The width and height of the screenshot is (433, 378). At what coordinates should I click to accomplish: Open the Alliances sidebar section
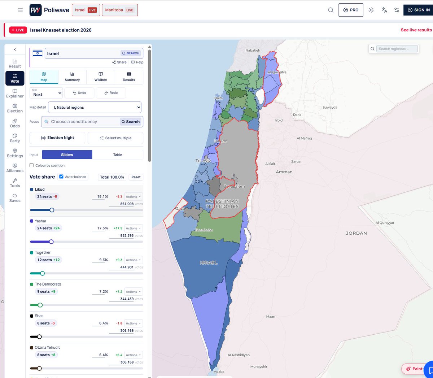[15, 168]
